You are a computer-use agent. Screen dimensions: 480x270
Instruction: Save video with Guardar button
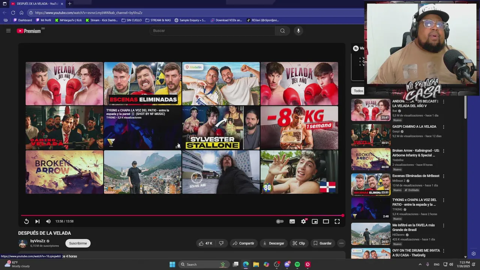tap(322, 243)
